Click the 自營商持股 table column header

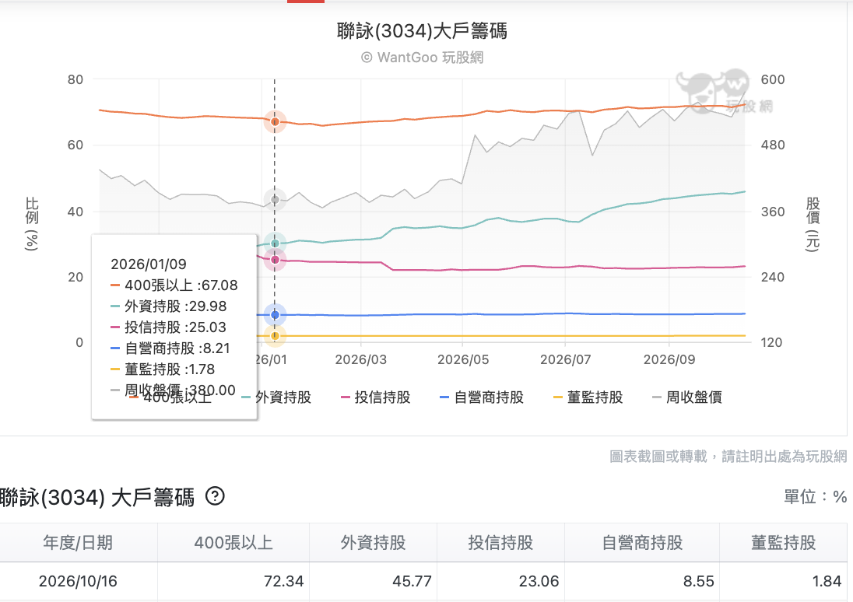pos(642,542)
